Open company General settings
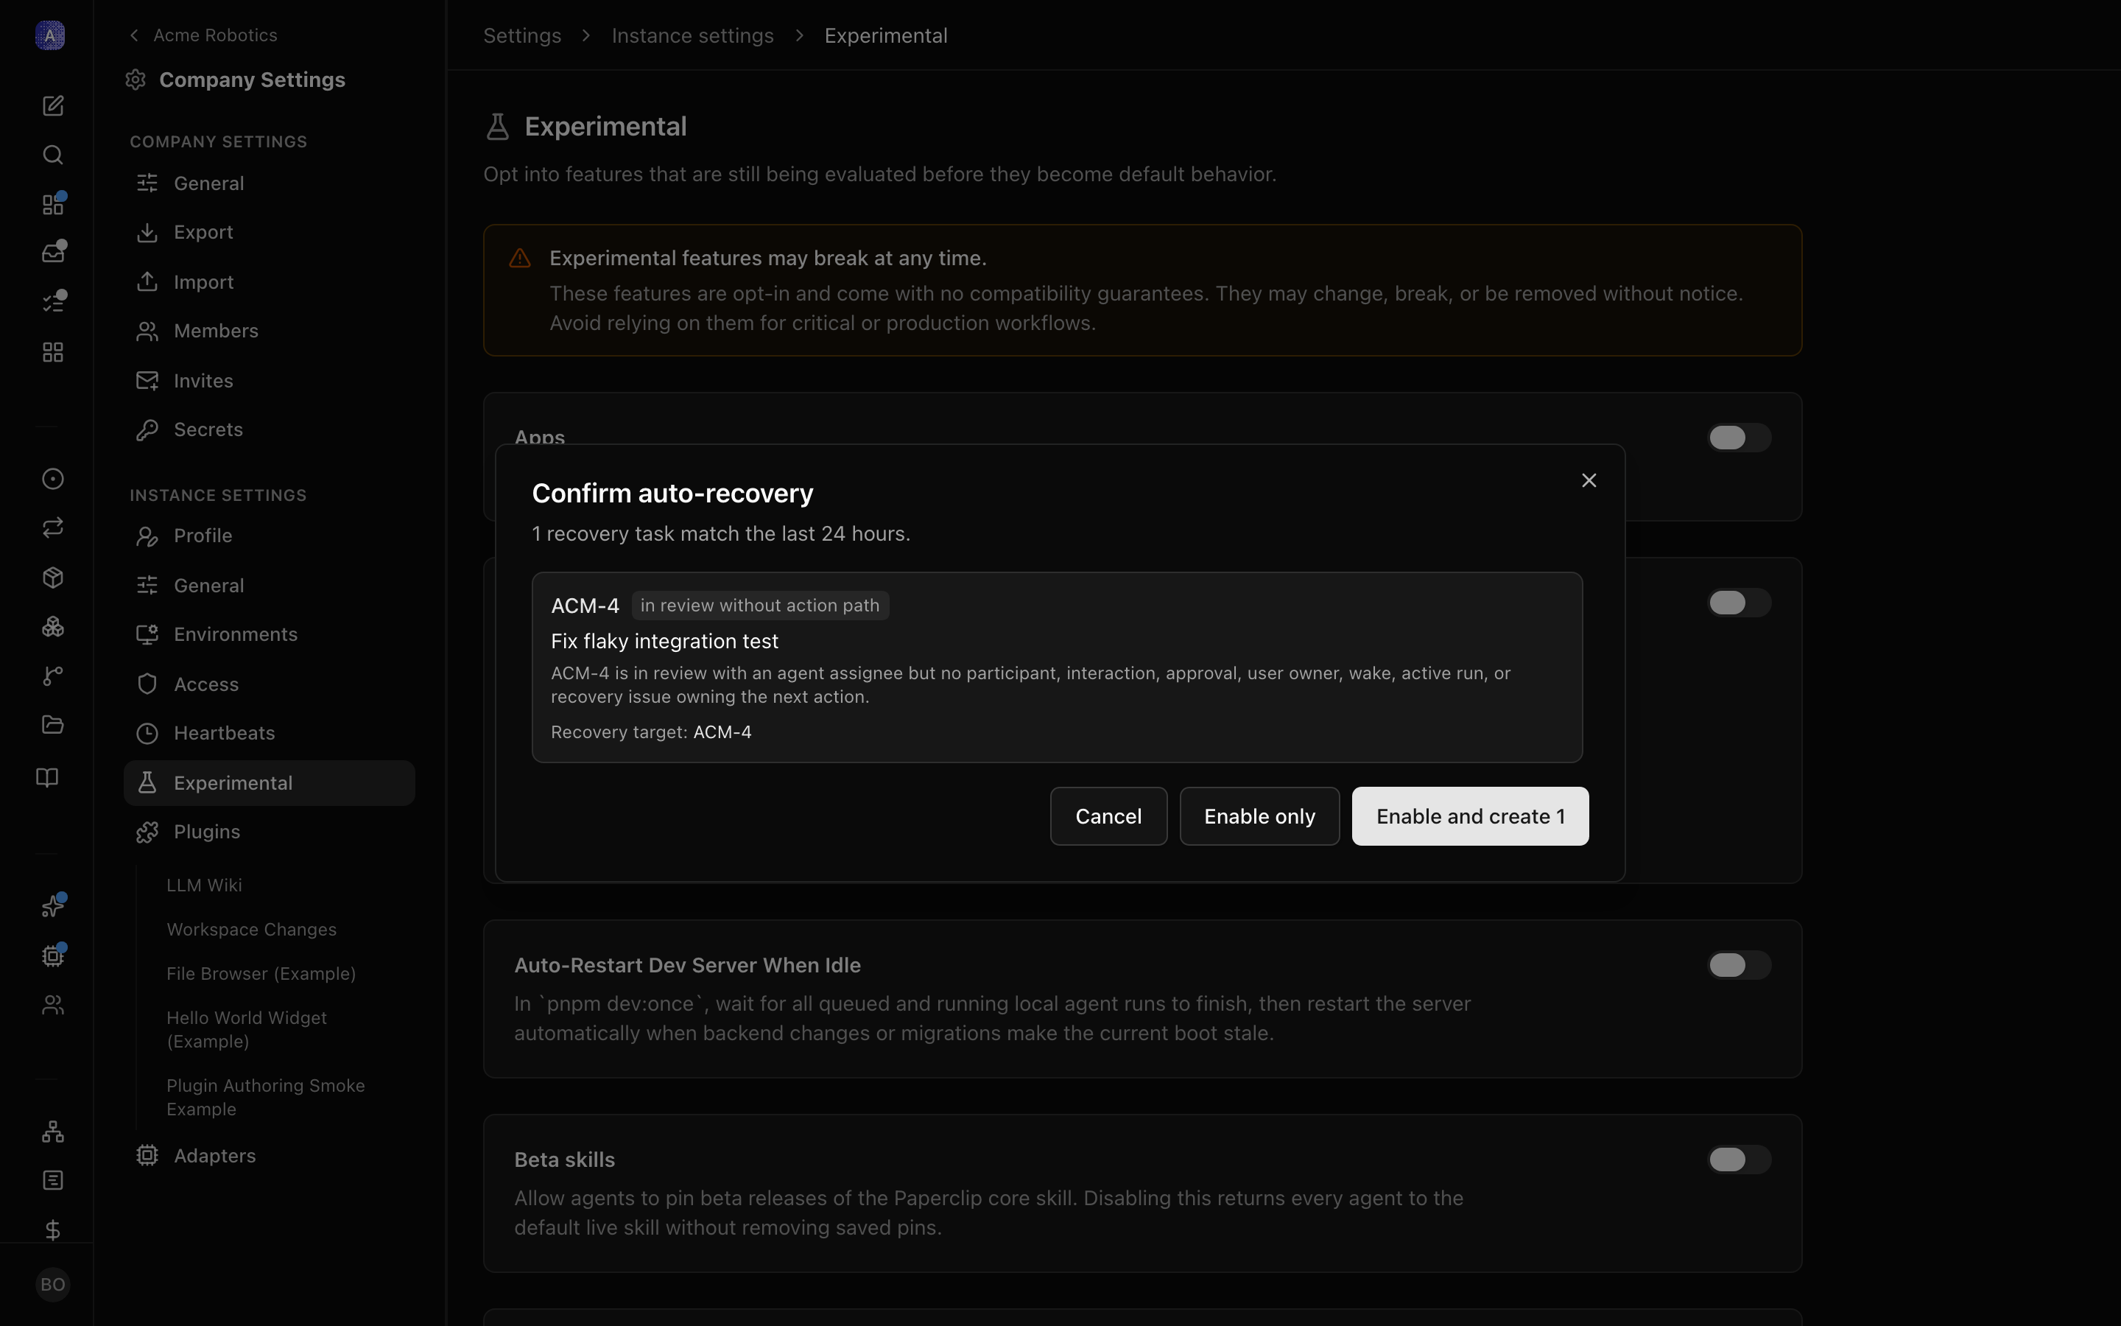 [x=269, y=183]
